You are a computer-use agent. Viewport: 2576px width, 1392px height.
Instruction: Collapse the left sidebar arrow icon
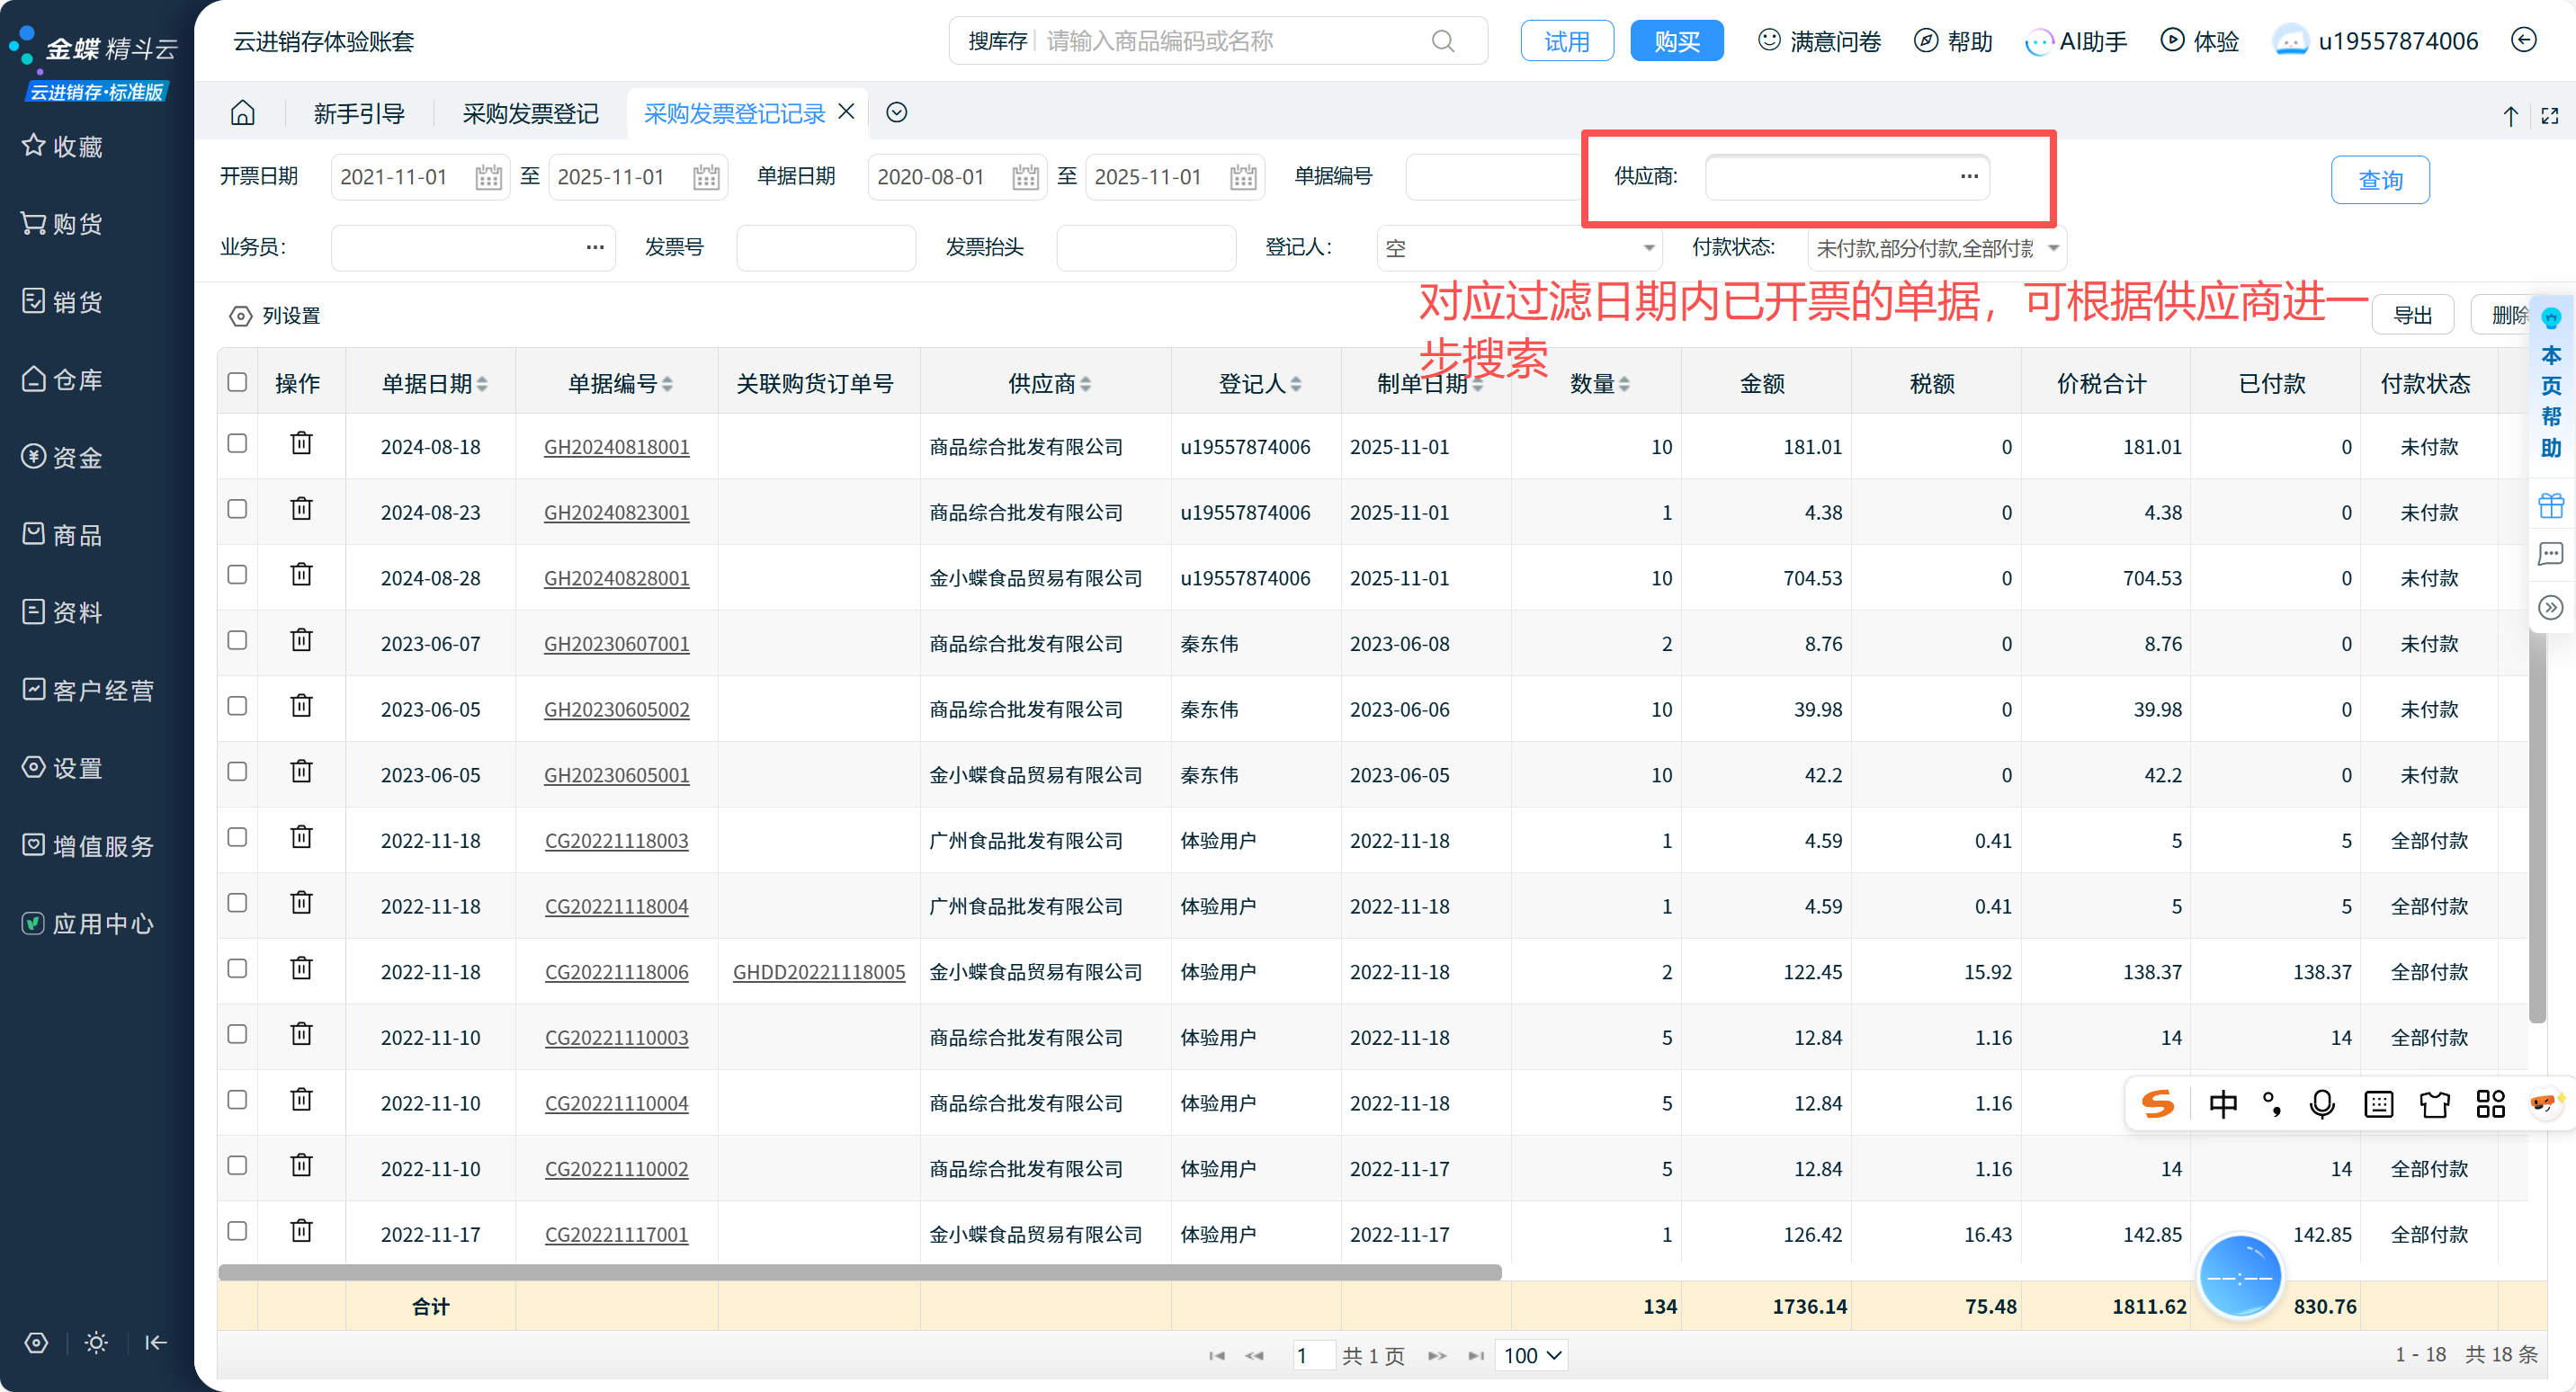156,1343
